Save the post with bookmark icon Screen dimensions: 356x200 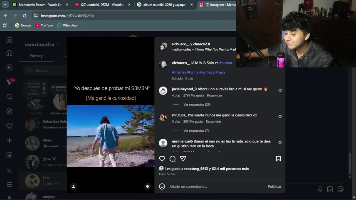click(278, 159)
